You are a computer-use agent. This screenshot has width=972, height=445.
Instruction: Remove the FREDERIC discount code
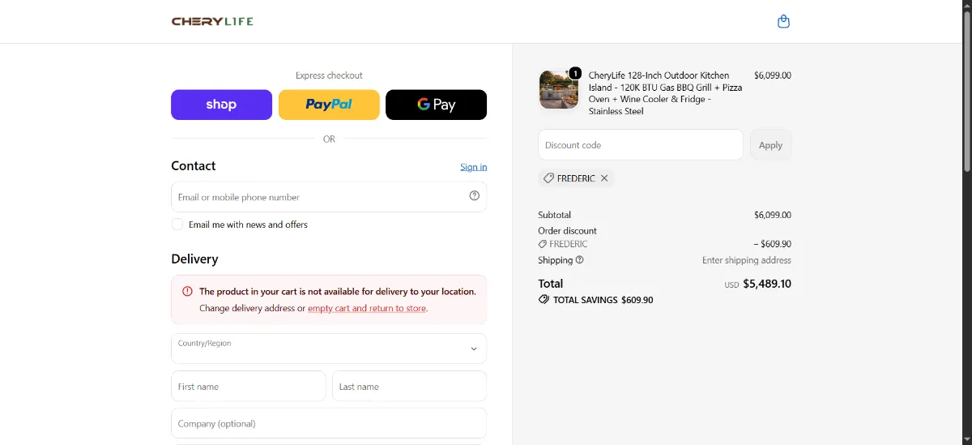pos(604,178)
